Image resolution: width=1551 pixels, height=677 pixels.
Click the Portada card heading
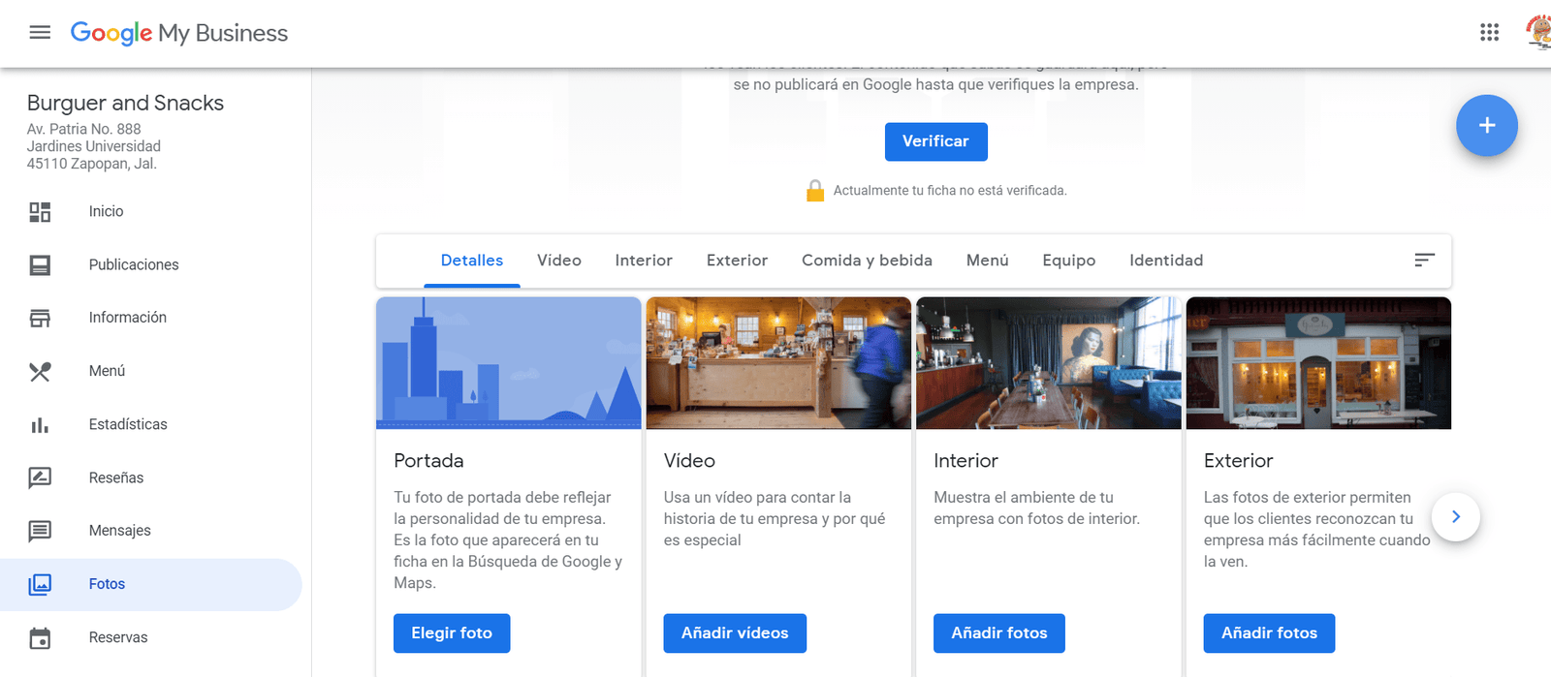pos(428,461)
